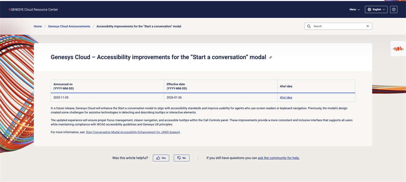Go to the Home breadcrumb
Viewport: 406px width, 182px height.
[38, 26]
